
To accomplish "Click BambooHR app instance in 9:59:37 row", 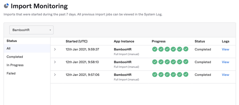I will (x=123, y=49).
